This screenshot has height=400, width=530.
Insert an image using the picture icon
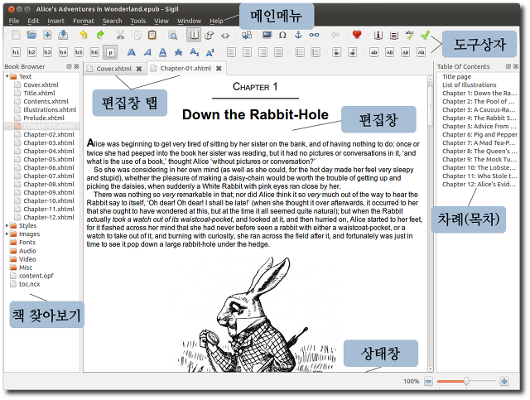(267, 35)
